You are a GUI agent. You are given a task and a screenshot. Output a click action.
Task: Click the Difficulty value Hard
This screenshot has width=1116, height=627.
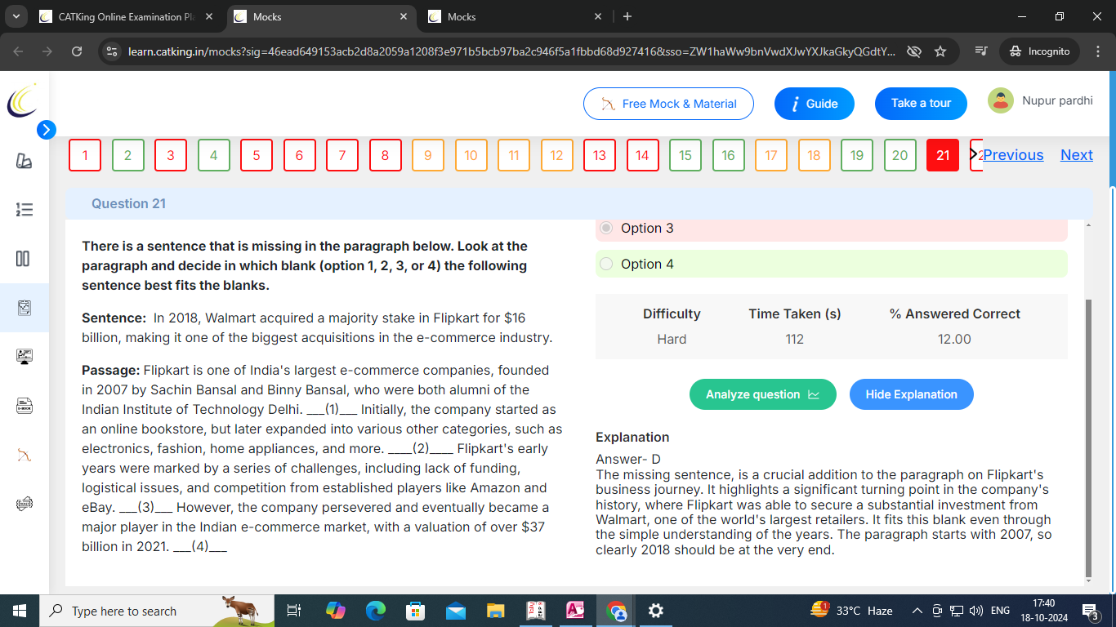[672, 339]
